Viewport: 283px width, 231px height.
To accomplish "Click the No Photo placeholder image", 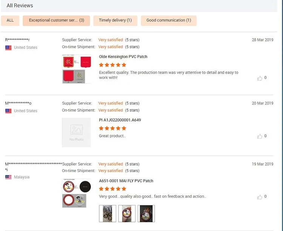I will click(77, 132).
